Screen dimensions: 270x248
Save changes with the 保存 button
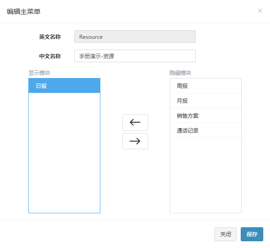(x=252, y=234)
